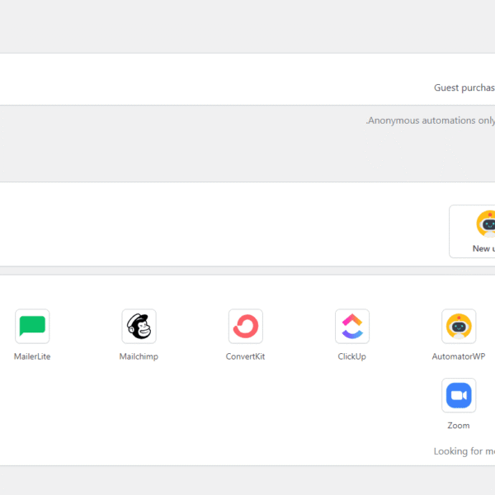Click the "New u…" trigger label

(x=483, y=248)
